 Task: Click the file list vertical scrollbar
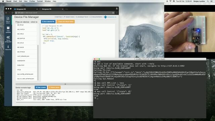38,63
